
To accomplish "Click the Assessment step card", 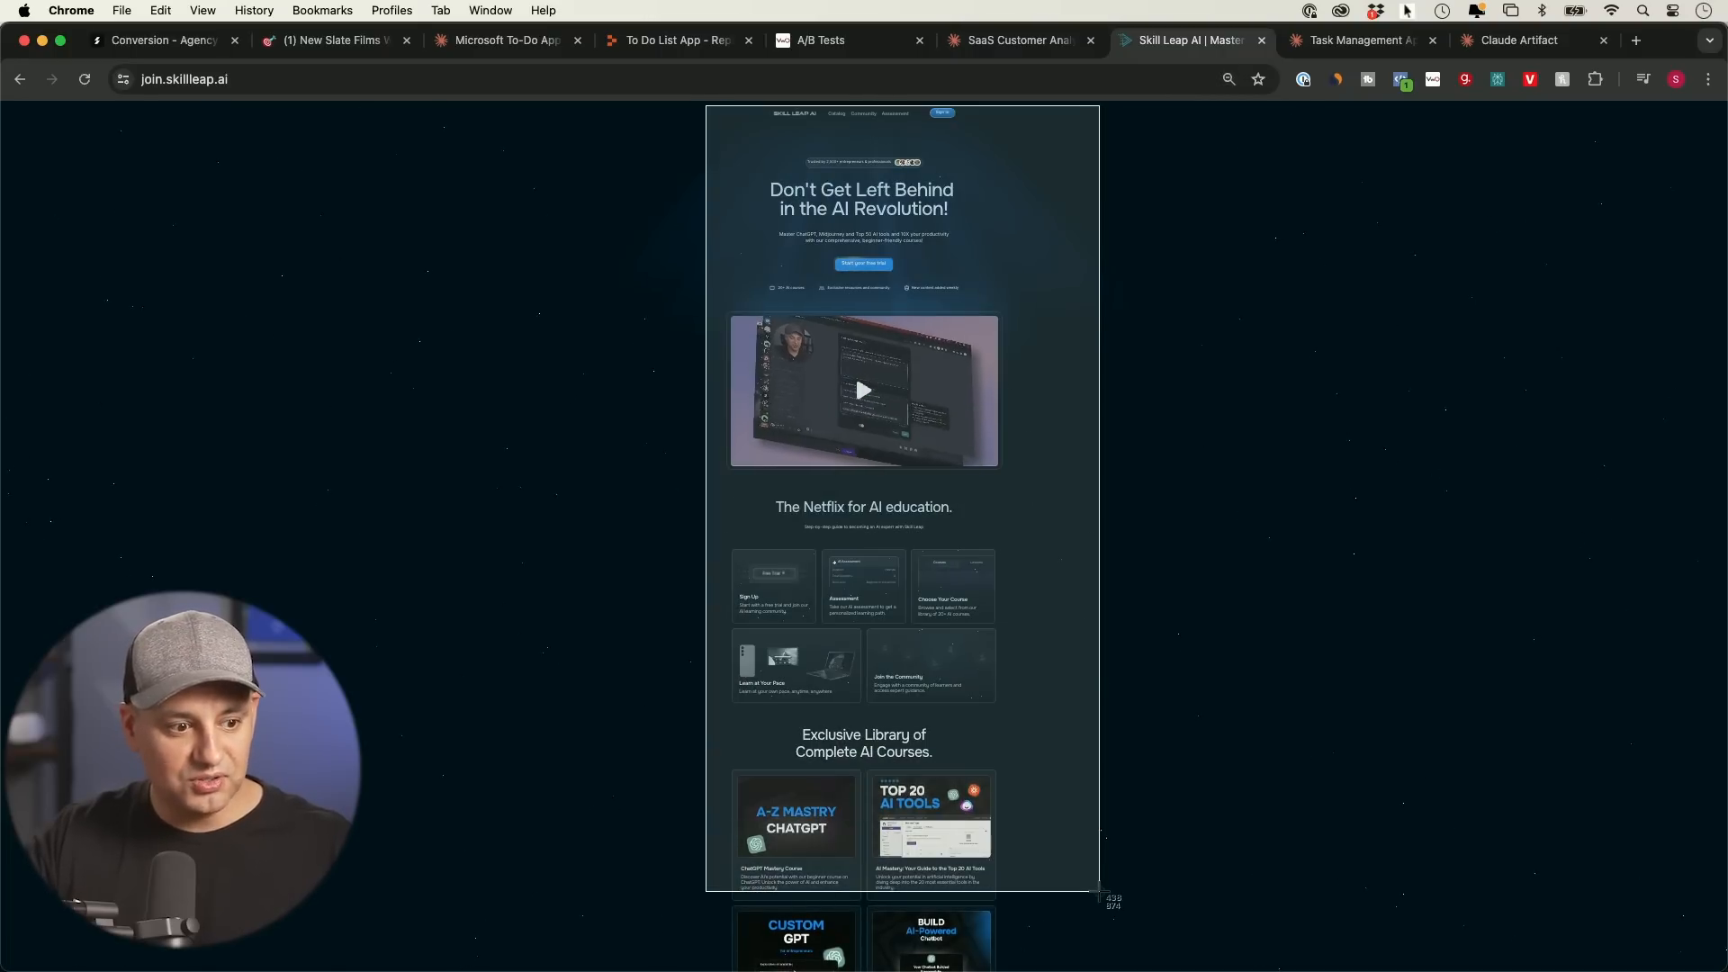I will [863, 586].
